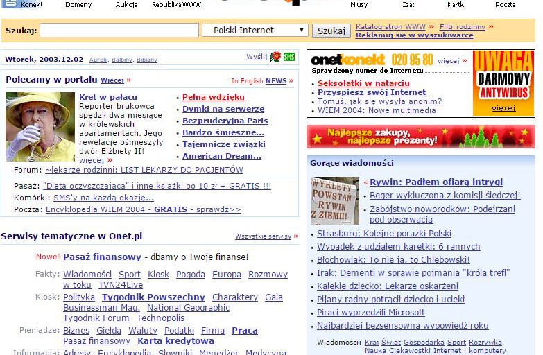The width and height of the screenshot is (543, 355).
Task: Open Domeny in the top navigation
Action: [78, 5]
